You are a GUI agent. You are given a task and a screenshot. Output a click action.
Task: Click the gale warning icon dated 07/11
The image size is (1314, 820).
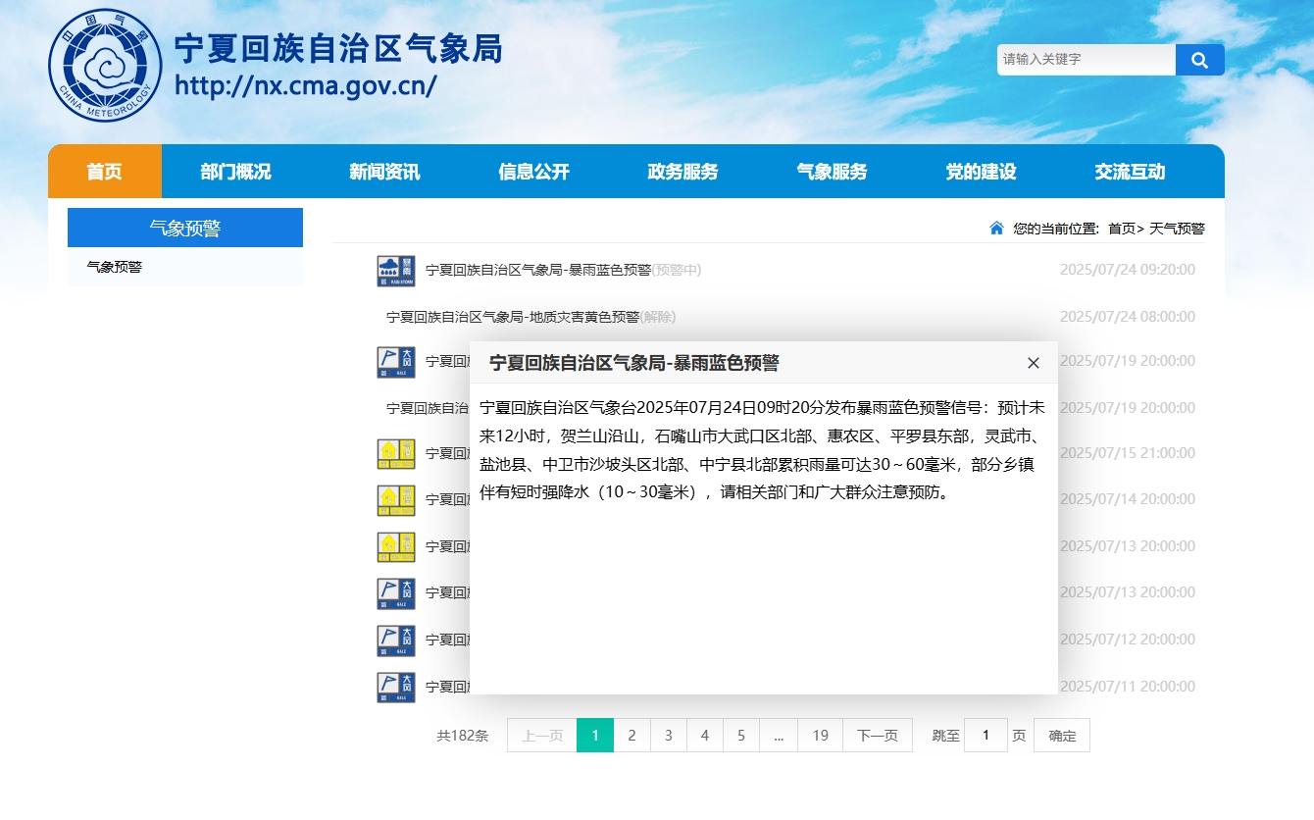click(396, 688)
